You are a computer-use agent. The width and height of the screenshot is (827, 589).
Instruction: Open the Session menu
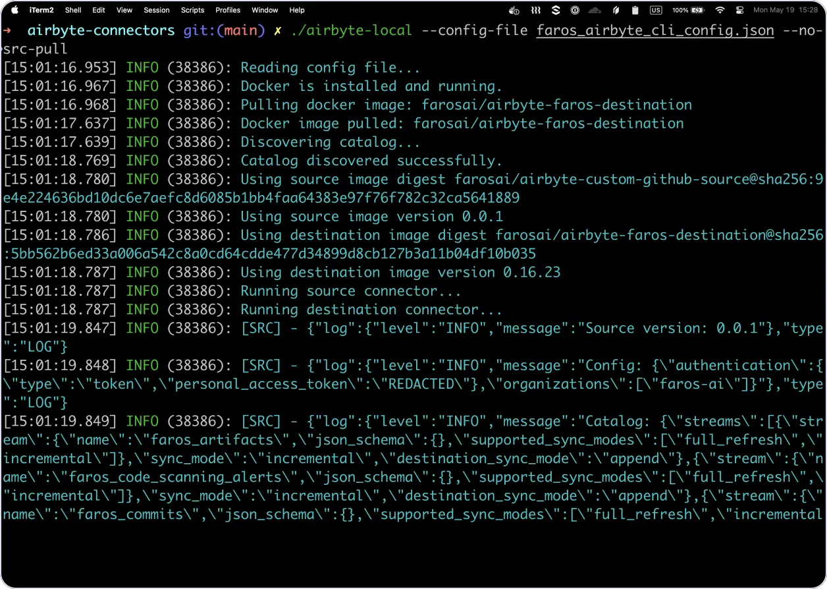pos(157,10)
